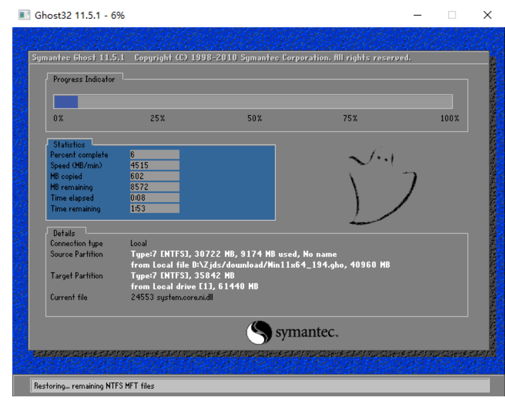Click the 75% progress marker

click(x=350, y=118)
